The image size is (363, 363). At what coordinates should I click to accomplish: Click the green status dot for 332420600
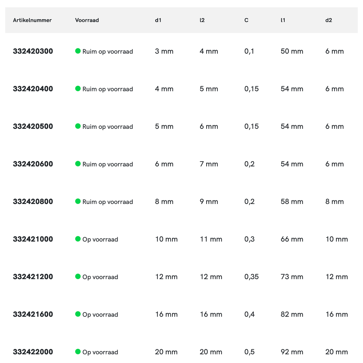coord(78,164)
